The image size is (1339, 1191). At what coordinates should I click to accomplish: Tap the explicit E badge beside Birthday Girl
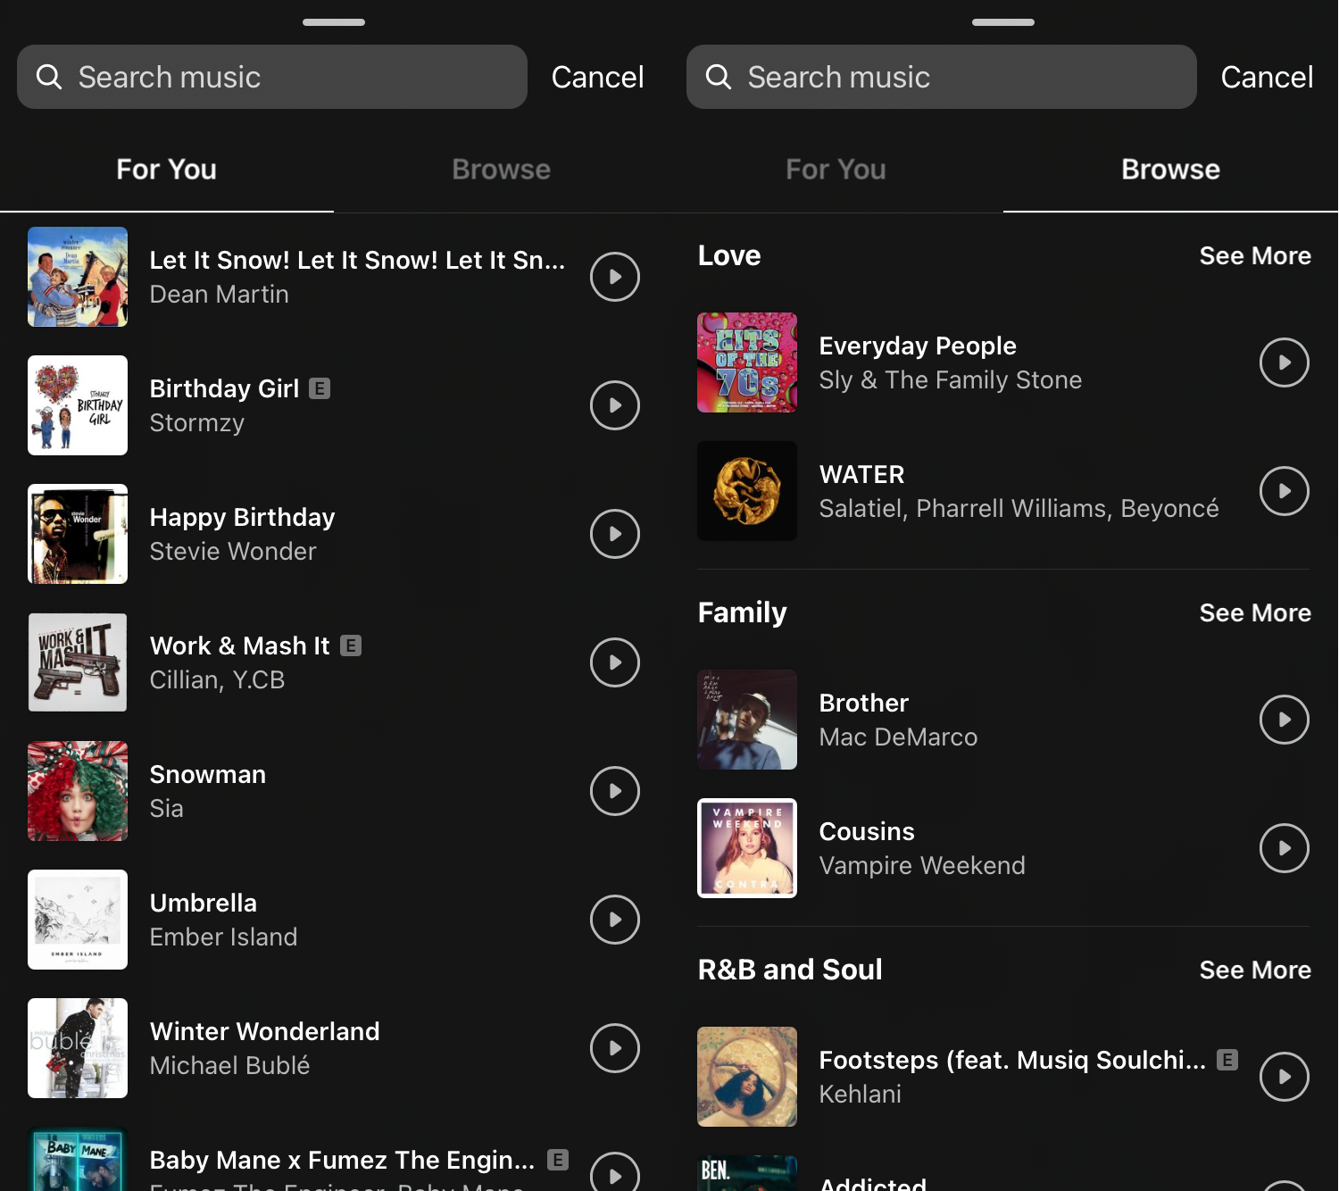coord(320,388)
